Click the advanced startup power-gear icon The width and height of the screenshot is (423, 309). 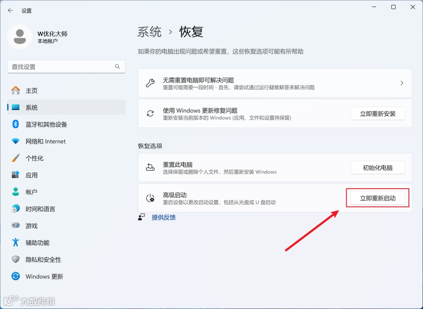coord(150,198)
